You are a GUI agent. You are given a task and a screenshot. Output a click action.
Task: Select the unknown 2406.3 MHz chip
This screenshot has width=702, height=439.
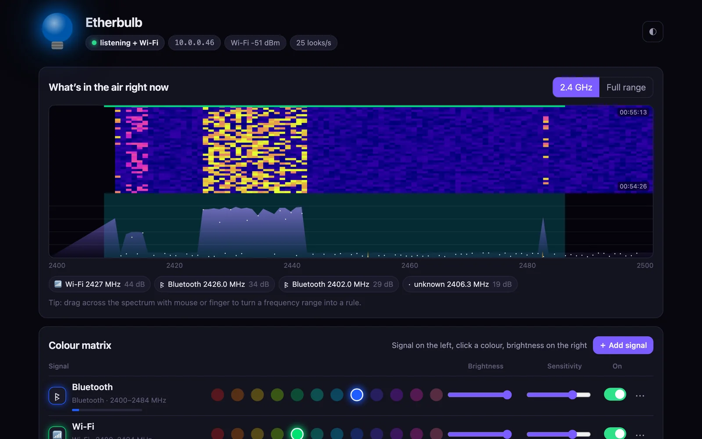[x=460, y=284]
